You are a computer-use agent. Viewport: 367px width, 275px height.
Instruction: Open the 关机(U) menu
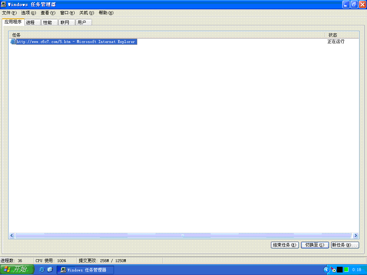[87, 13]
